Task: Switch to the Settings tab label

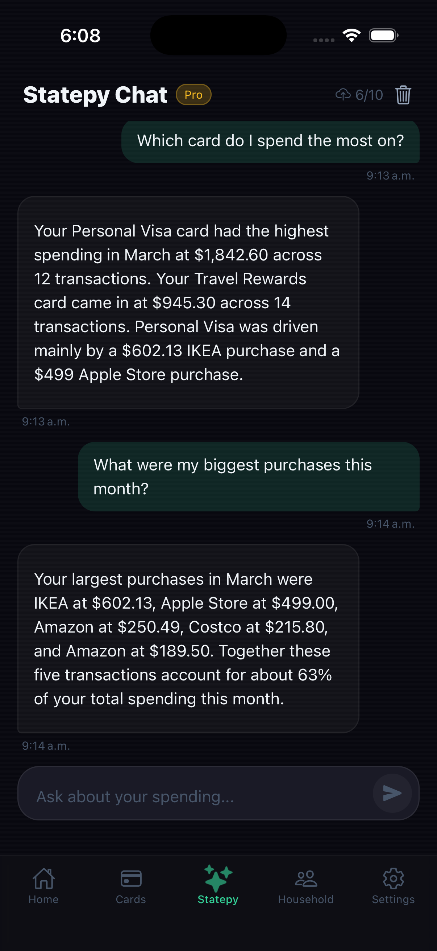Action: [393, 899]
